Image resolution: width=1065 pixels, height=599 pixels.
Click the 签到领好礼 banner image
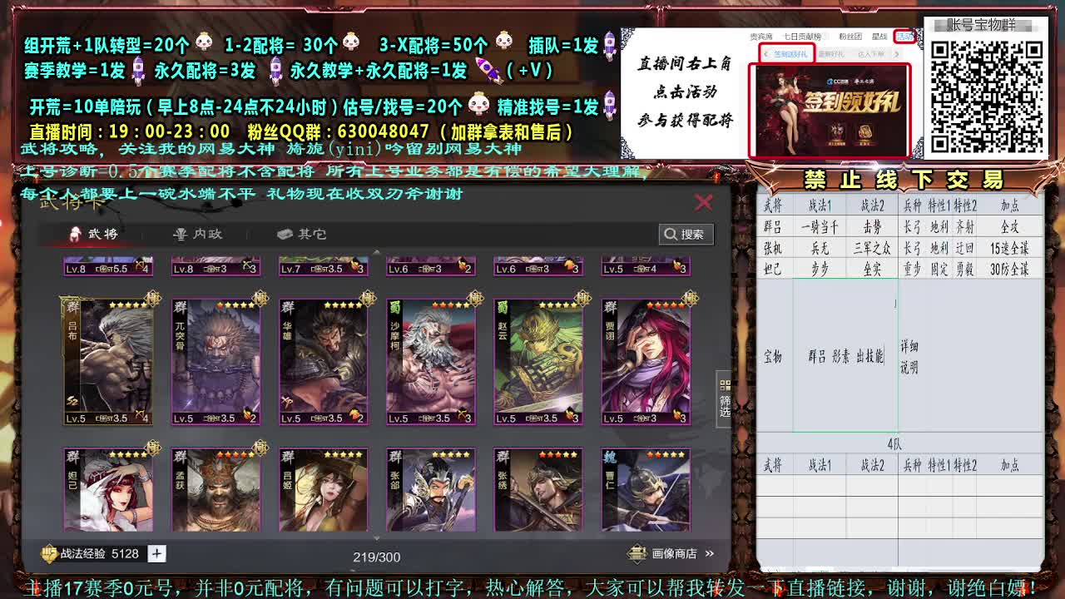[830, 111]
